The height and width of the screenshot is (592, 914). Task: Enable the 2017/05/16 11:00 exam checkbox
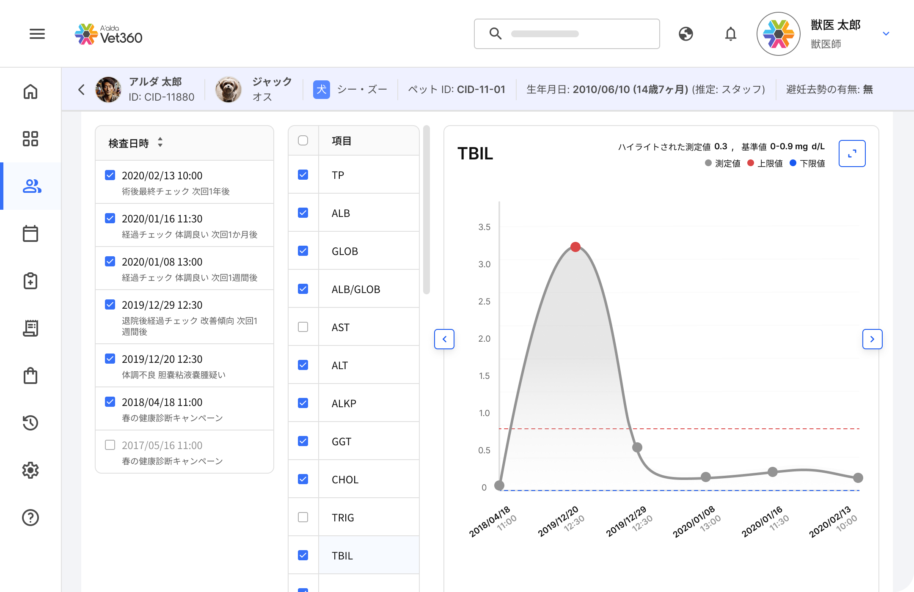click(x=110, y=445)
